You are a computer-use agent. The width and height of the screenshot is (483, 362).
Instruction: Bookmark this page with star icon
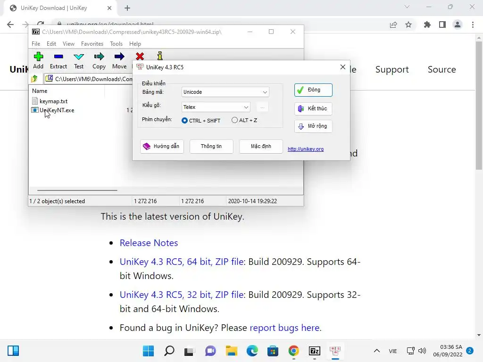coord(408,25)
